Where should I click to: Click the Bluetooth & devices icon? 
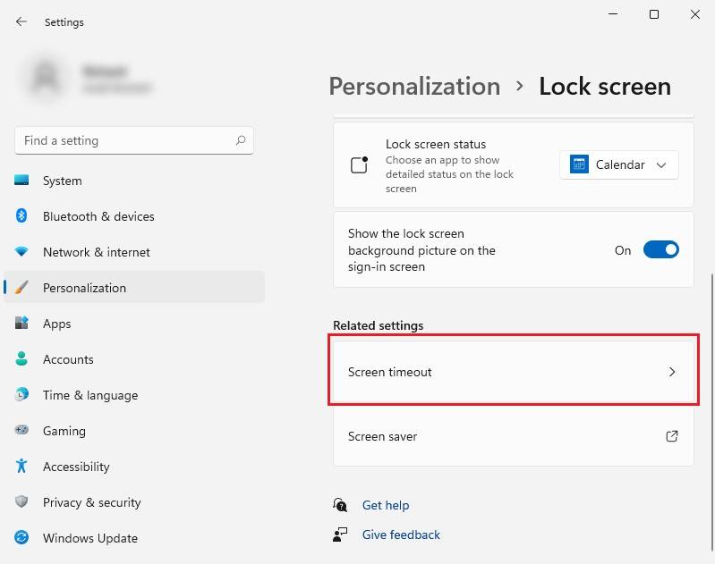pos(21,216)
